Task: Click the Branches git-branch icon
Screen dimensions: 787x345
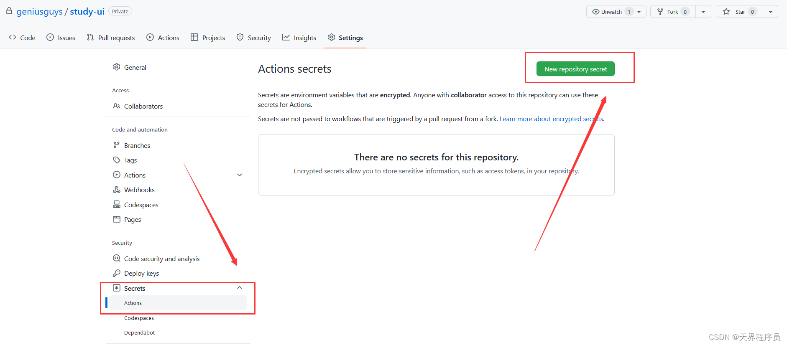Action: 117,145
